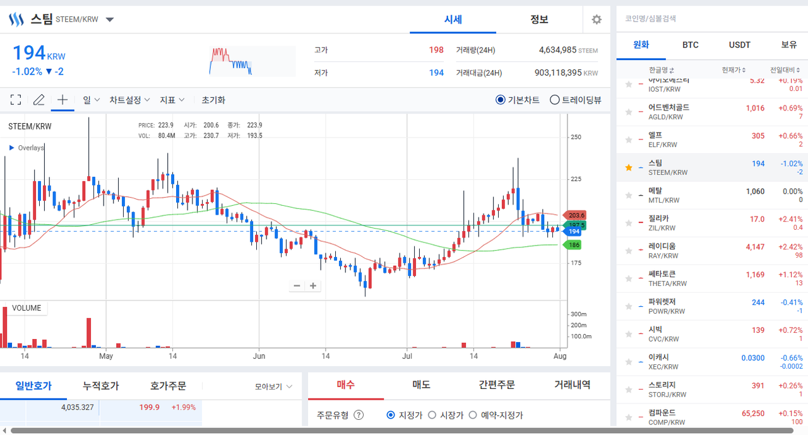This screenshot has width=808, height=435.
Task: Switch to the 시세 tab
Action: coord(453,20)
